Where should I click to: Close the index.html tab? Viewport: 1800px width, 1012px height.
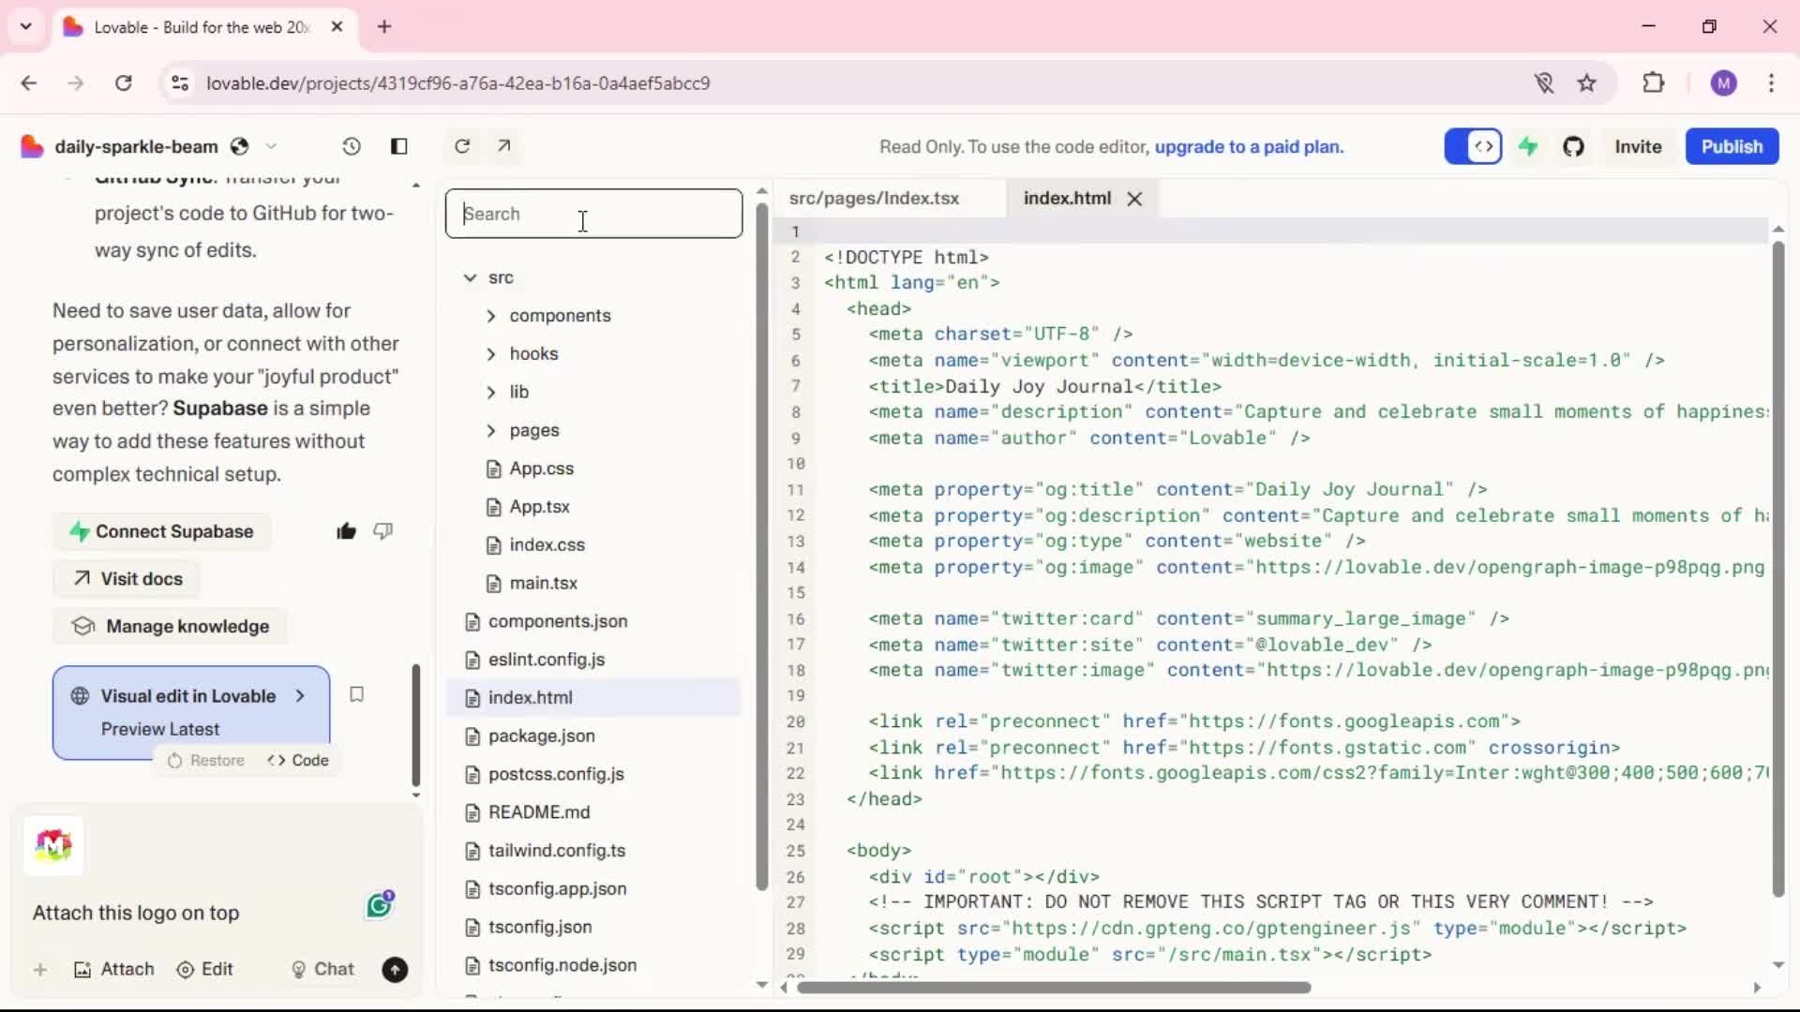tap(1134, 199)
